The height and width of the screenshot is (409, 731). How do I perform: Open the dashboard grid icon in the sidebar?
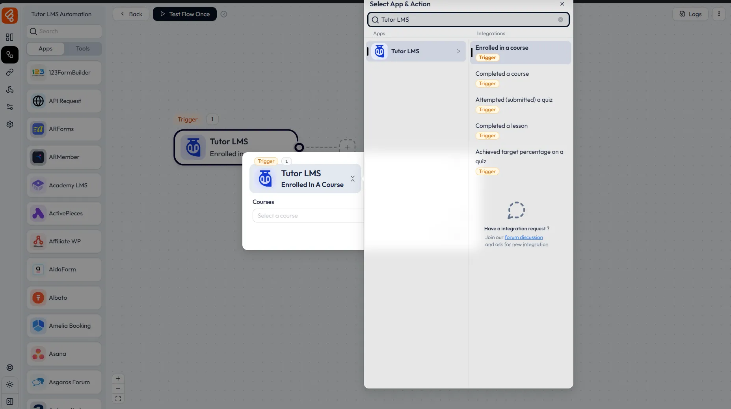tap(10, 37)
